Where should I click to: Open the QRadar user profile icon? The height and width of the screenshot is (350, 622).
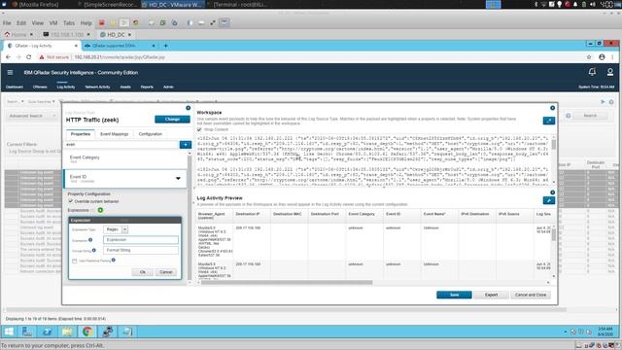click(610, 72)
